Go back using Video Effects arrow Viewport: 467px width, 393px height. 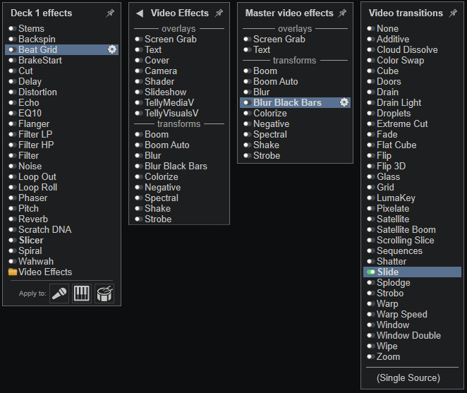click(140, 13)
